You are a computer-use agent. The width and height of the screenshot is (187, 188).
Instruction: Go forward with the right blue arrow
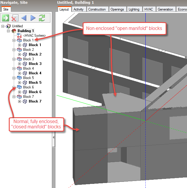pyautogui.click(x=33, y=18)
